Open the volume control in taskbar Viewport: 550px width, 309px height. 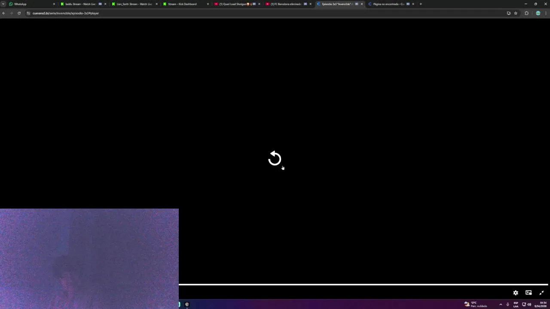point(529,304)
